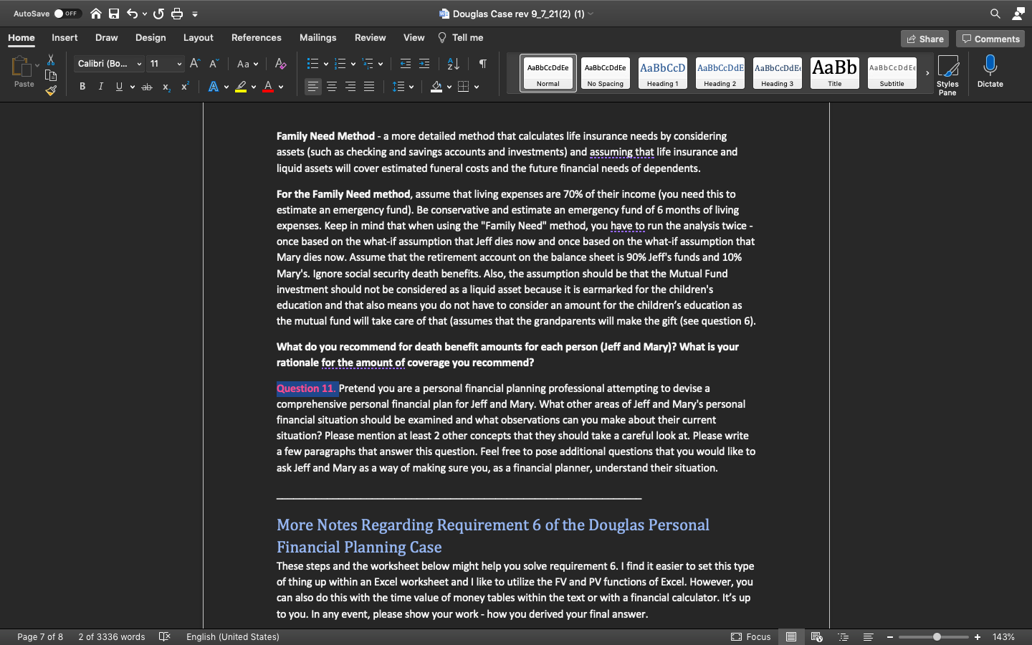
Task: Center align the paragraph
Action: [332, 87]
